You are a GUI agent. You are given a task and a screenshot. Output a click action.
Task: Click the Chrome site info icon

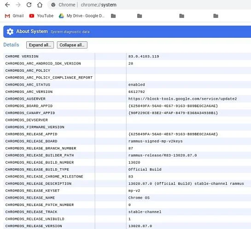[x=53, y=5]
